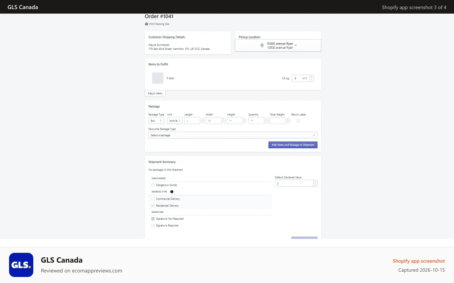Decrease Total Weight with down arrow
The height and width of the screenshot is (283, 454).
coord(288,122)
